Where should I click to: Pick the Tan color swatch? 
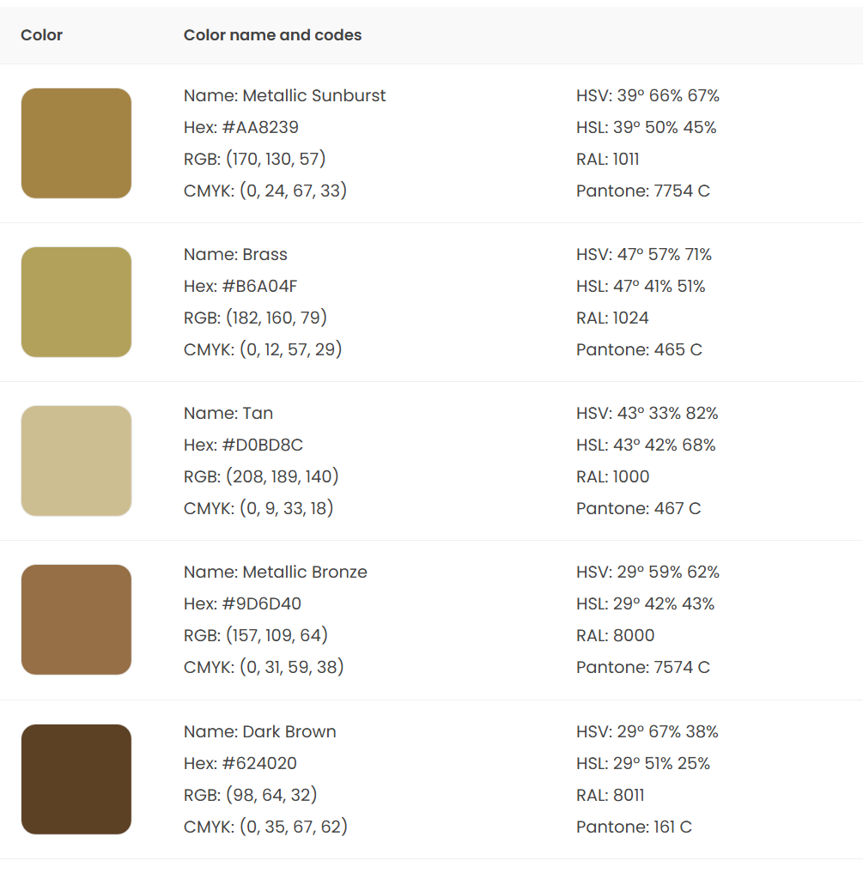[x=76, y=461]
